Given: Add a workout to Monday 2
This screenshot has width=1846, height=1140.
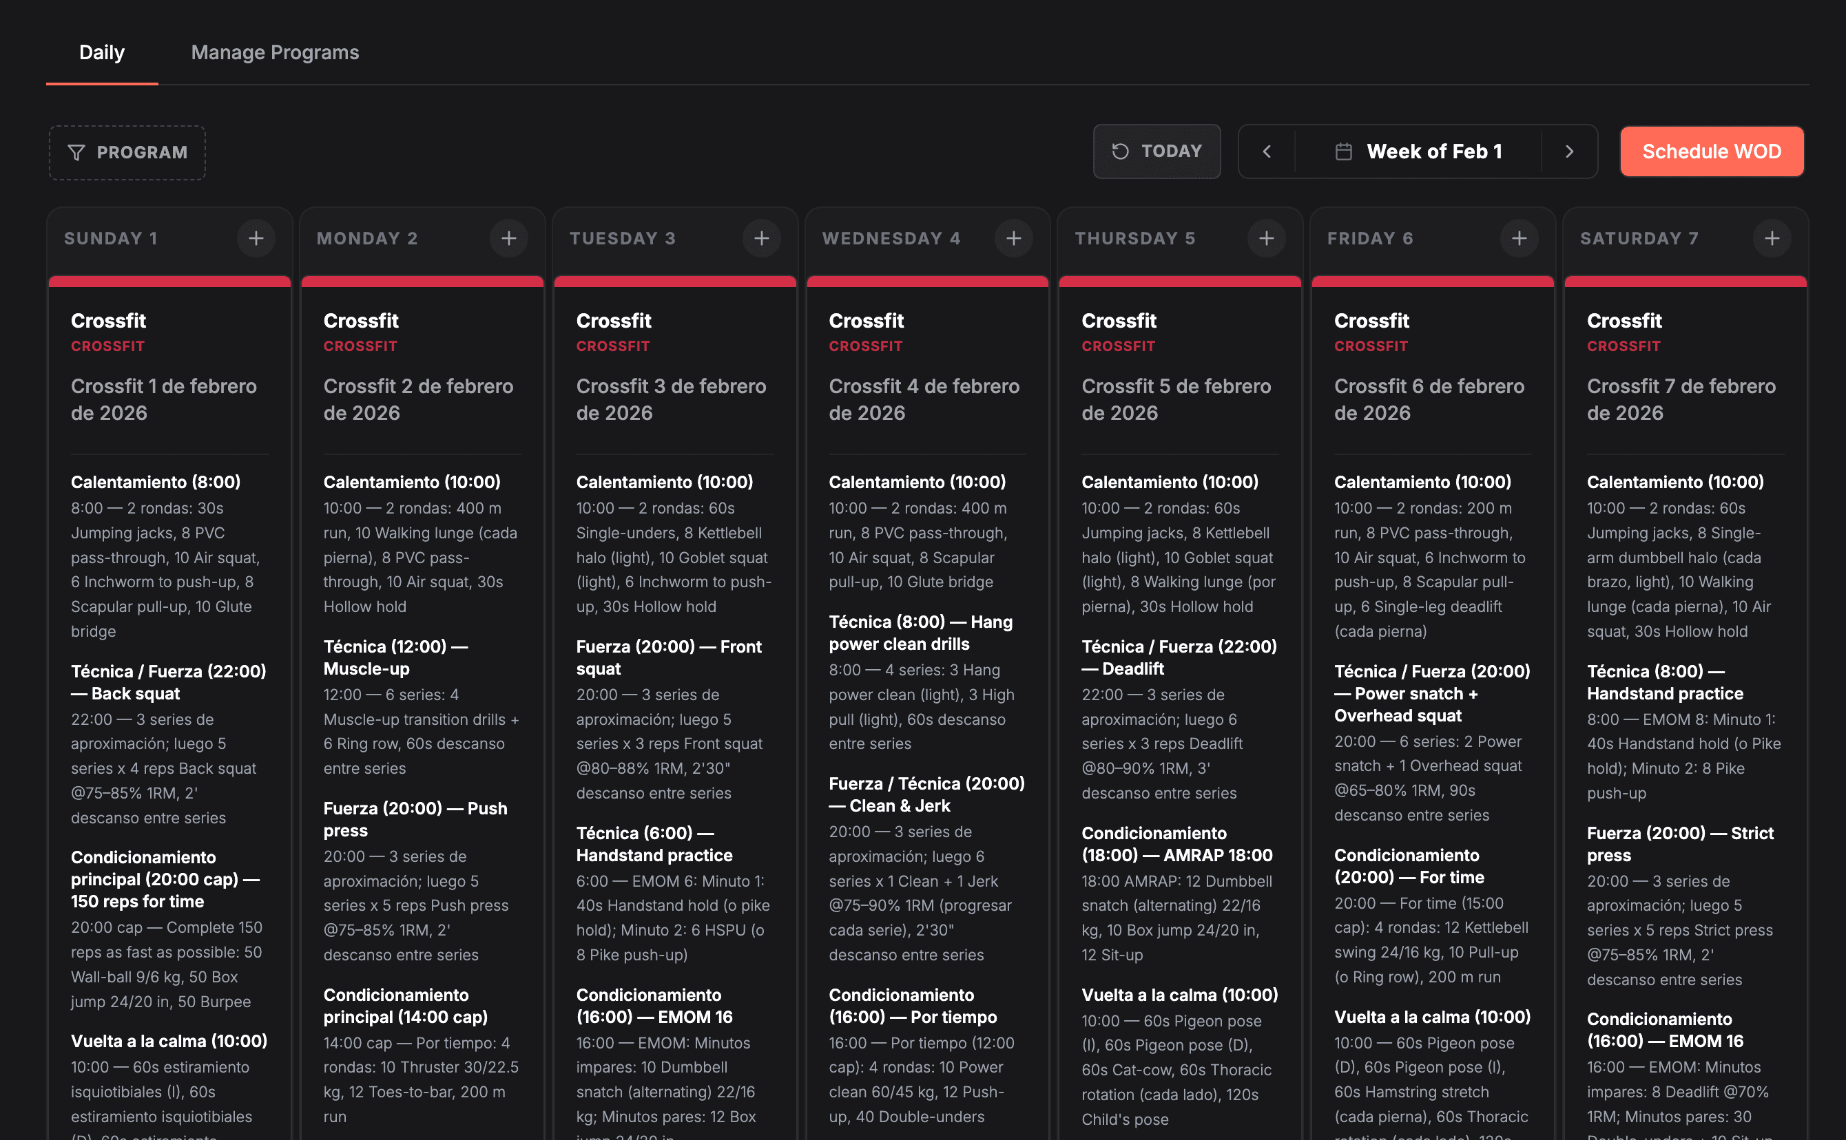Looking at the screenshot, I should click(508, 238).
